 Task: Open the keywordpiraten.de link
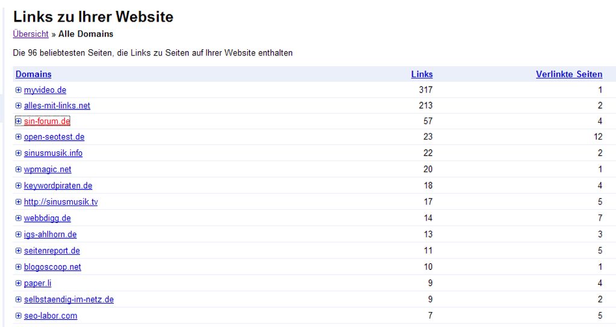coord(58,186)
